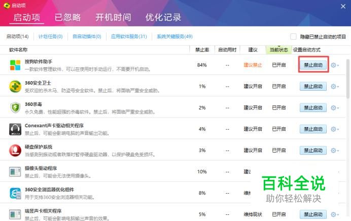This screenshot has width=351, height=221.
Task: Sort by 启动用时 column header
Action: [x=227, y=50]
